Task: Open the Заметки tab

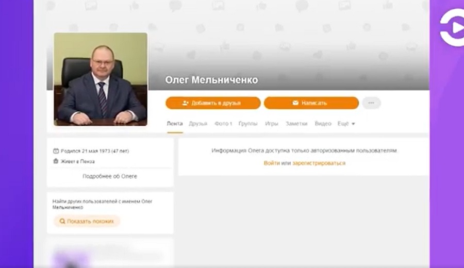Action: 296,124
